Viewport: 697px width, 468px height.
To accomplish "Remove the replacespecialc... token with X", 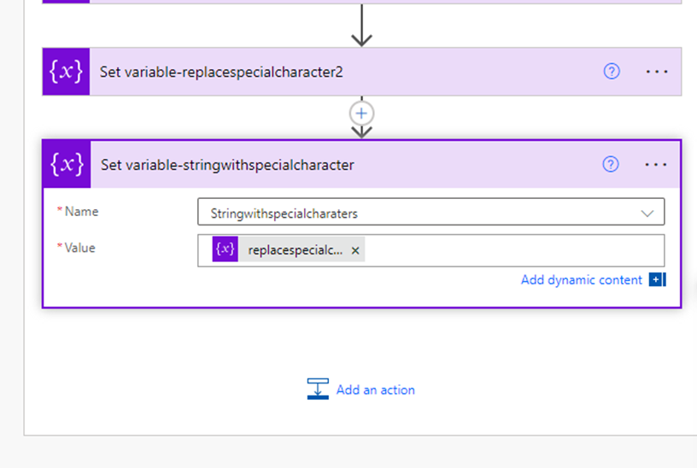I will pyautogui.click(x=355, y=250).
